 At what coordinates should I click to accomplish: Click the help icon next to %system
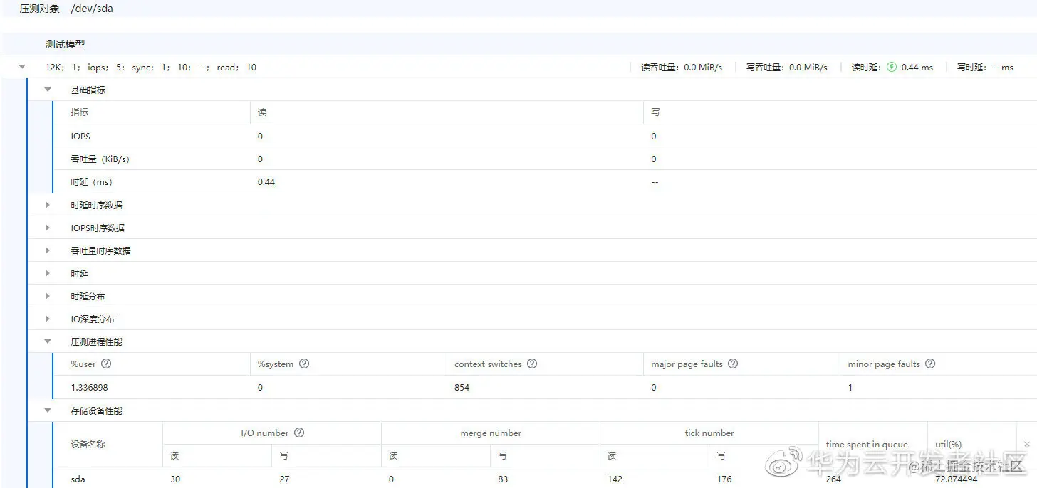pyautogui.click(x=305, y=364)
